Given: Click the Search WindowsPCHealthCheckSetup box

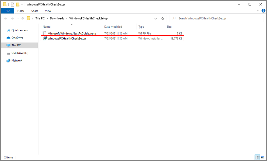Looking at the screenshot, I should 216,18.
